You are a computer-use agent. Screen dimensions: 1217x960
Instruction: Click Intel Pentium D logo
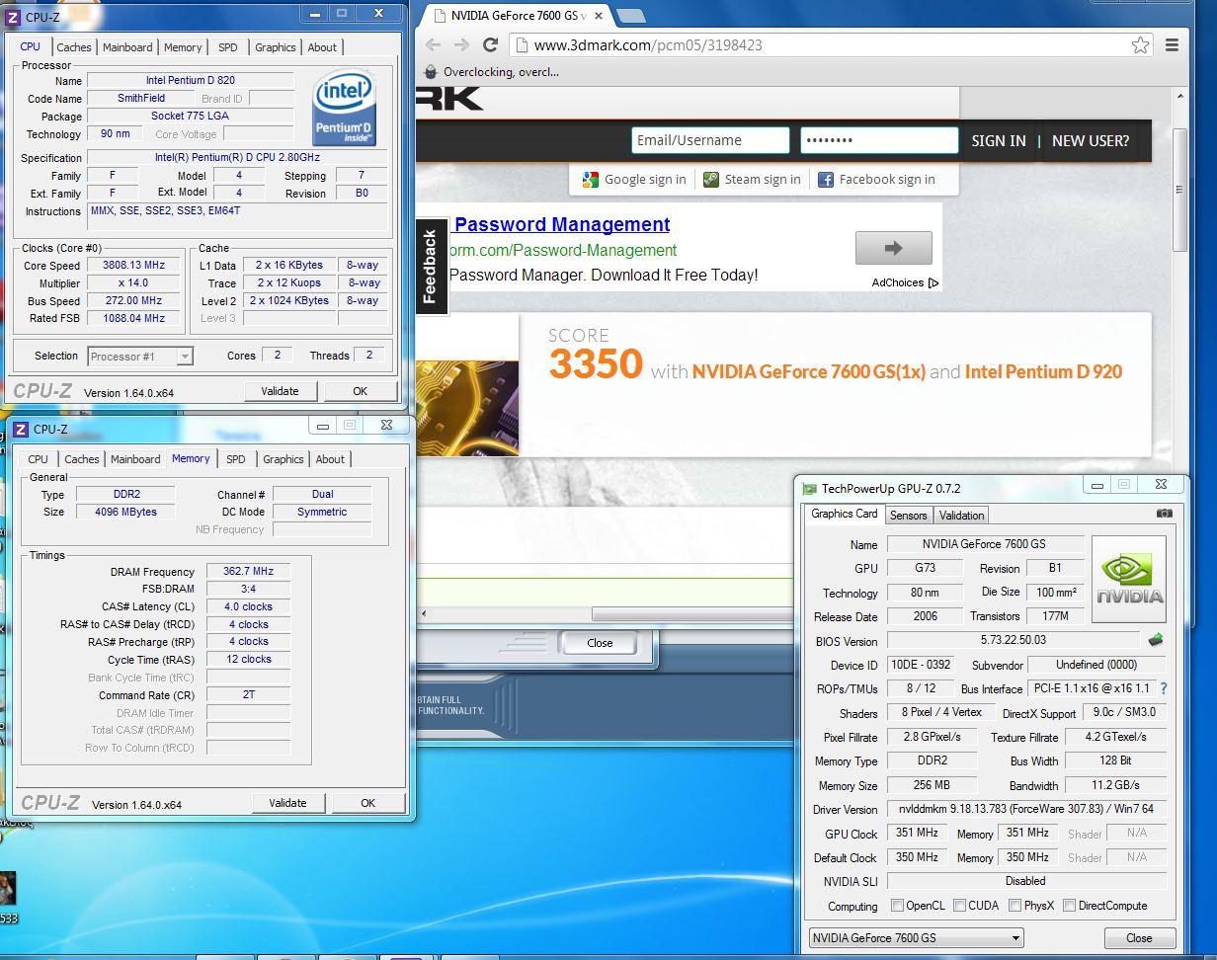[344, 110]
